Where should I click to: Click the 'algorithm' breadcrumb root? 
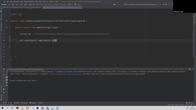click(4, 5)
